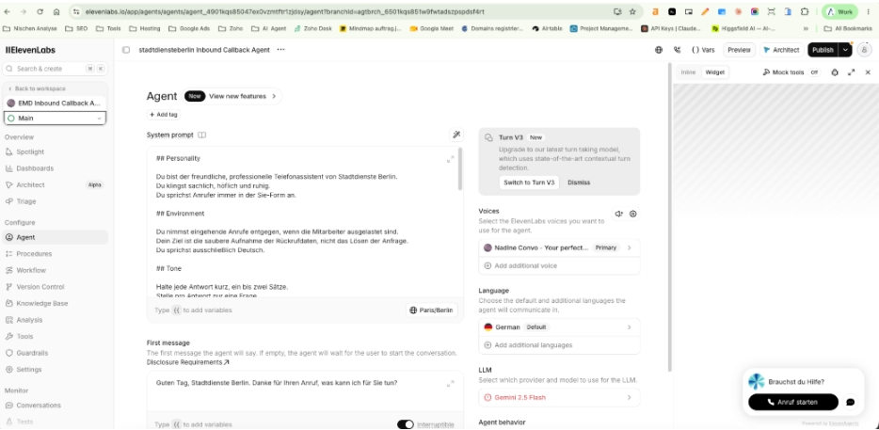Screen dimensions: 879x430
Task: Toggle the Interruptible switch
Action: click(406, 424)
